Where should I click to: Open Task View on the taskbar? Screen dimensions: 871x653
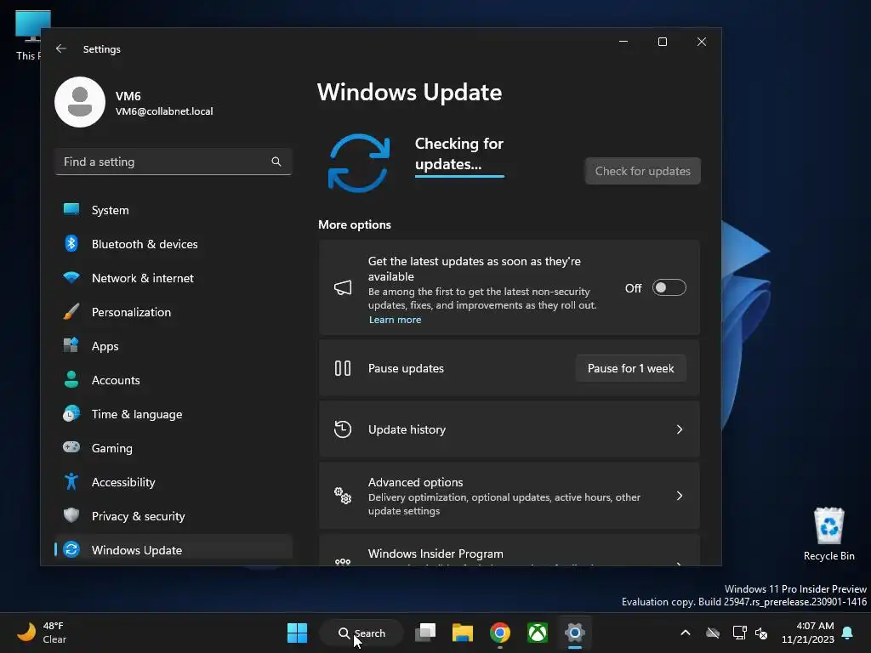tap(425, 633)
